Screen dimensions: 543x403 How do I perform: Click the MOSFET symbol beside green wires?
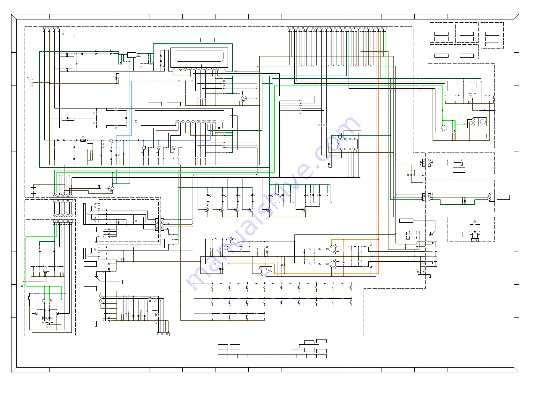click(444, 128)
